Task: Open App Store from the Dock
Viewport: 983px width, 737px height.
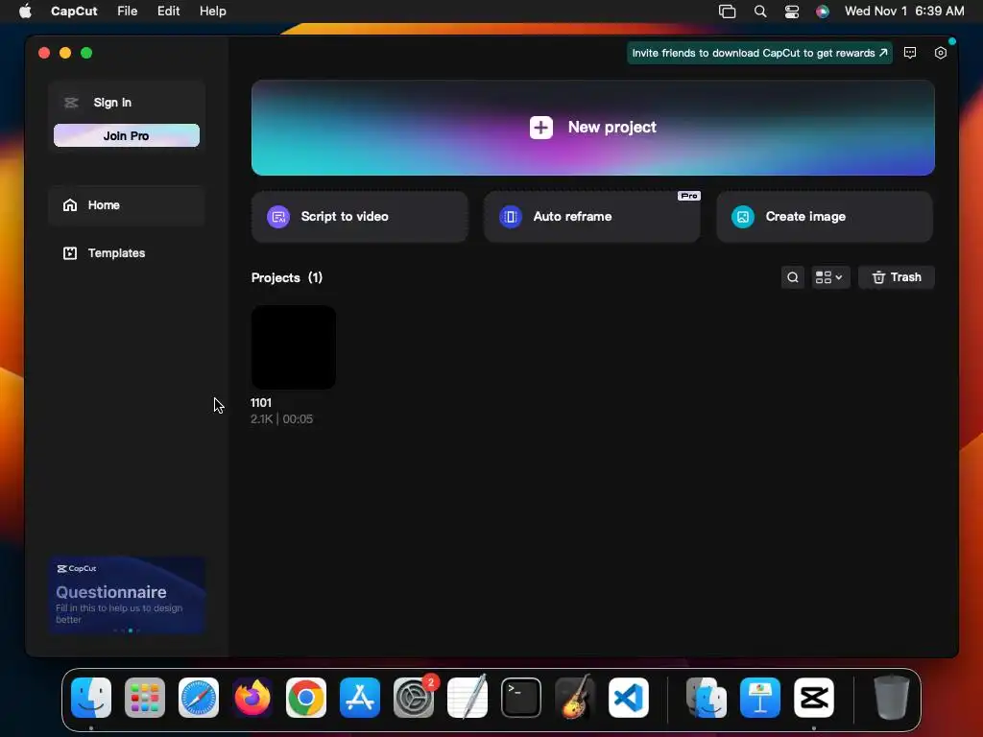Action: click(360, 698)
